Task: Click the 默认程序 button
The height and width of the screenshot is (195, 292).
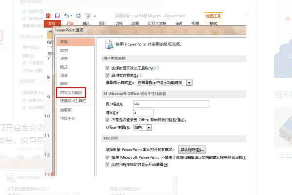Action: tap(192, 150)
